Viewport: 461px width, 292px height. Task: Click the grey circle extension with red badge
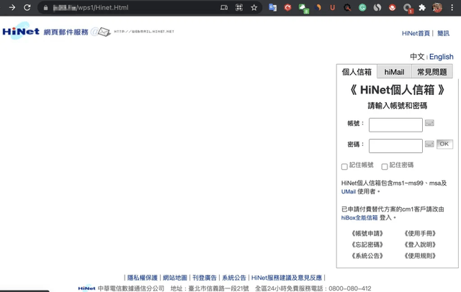click(x=408, y=8)
